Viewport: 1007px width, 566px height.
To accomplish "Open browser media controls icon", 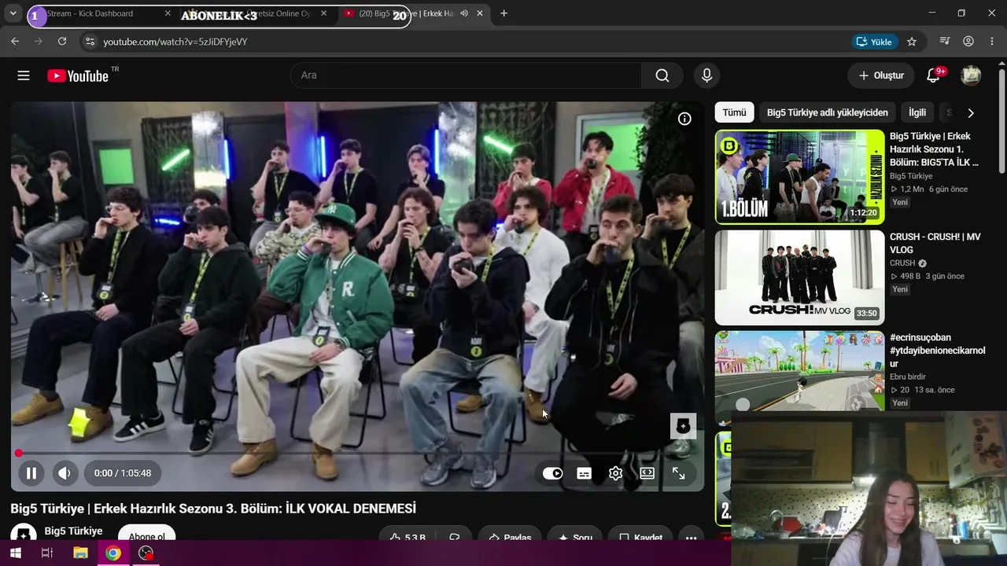I will click(x=945, y=41).
